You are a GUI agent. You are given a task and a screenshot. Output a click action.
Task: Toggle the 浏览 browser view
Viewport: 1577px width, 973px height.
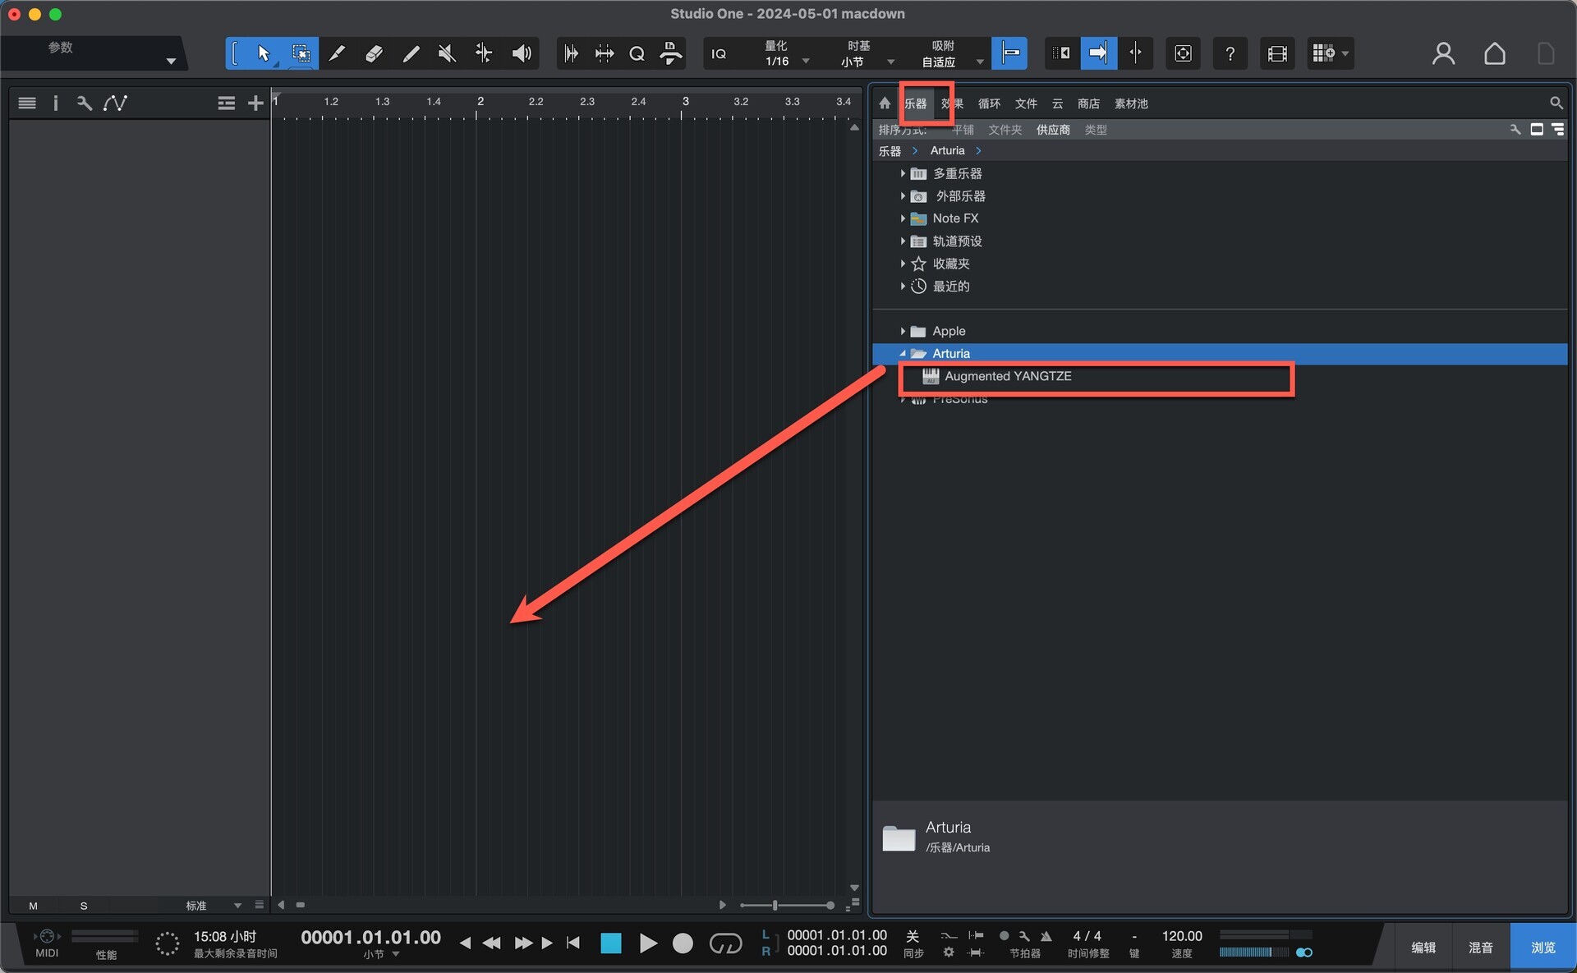[1543, 948]
